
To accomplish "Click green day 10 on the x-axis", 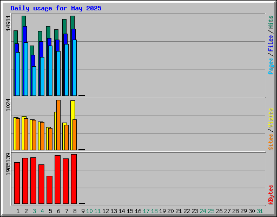I will [89, 211].
